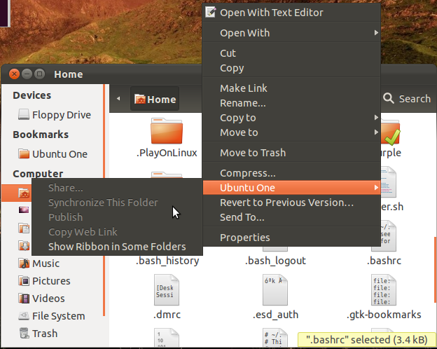Click Share... in Ubuntu One submenu
Viewport: 437px width, 349px height.
pyautogui.click(x=117, y=188)
